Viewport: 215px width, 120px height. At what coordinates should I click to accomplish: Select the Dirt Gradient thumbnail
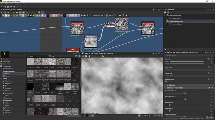click(60, 86)
